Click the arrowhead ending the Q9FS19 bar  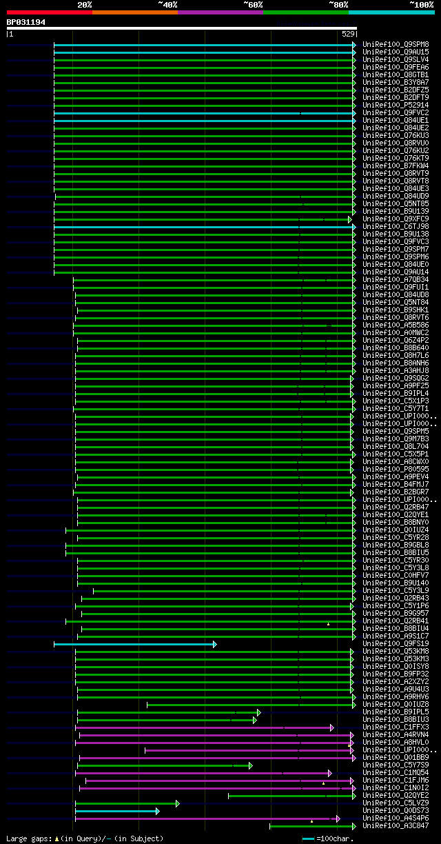coord(214,644)
